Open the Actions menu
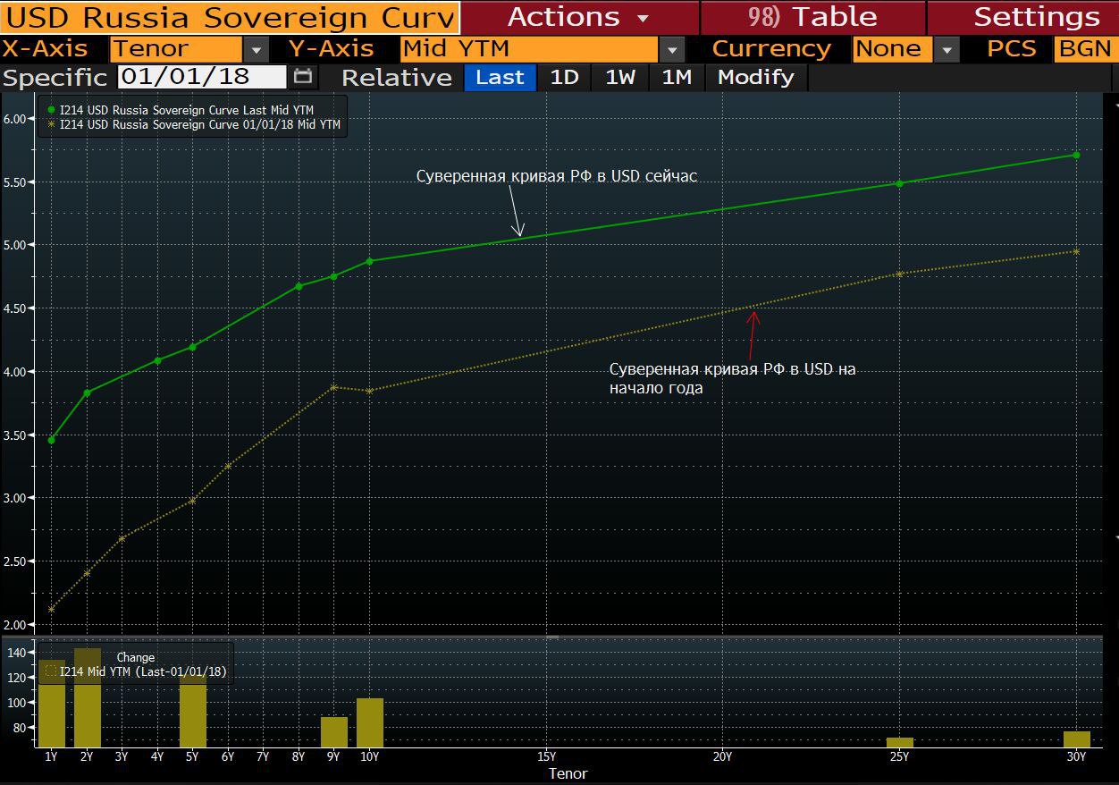The height and width of the screenshot is (785, 1119). pyautogui.click(x=579, y=17)
